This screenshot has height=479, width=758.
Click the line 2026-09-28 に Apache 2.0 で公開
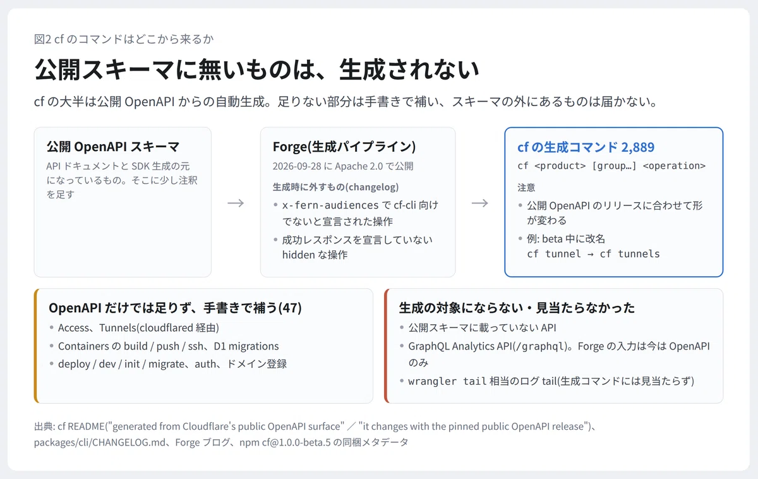pos(343,166)
